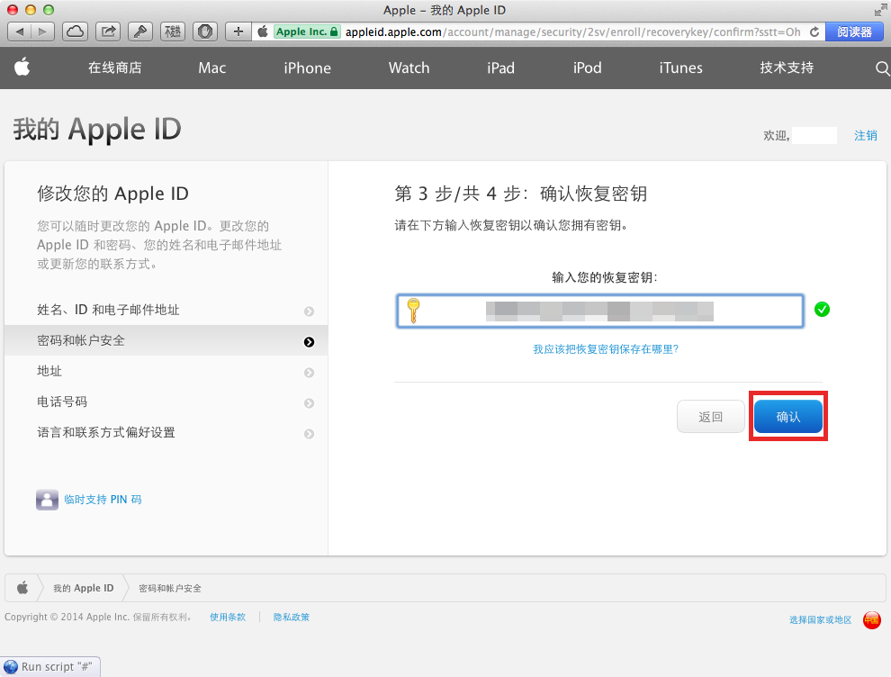Open the iTunes navigation item
Viewport: 891px width, 677px height.
(680, 68)
